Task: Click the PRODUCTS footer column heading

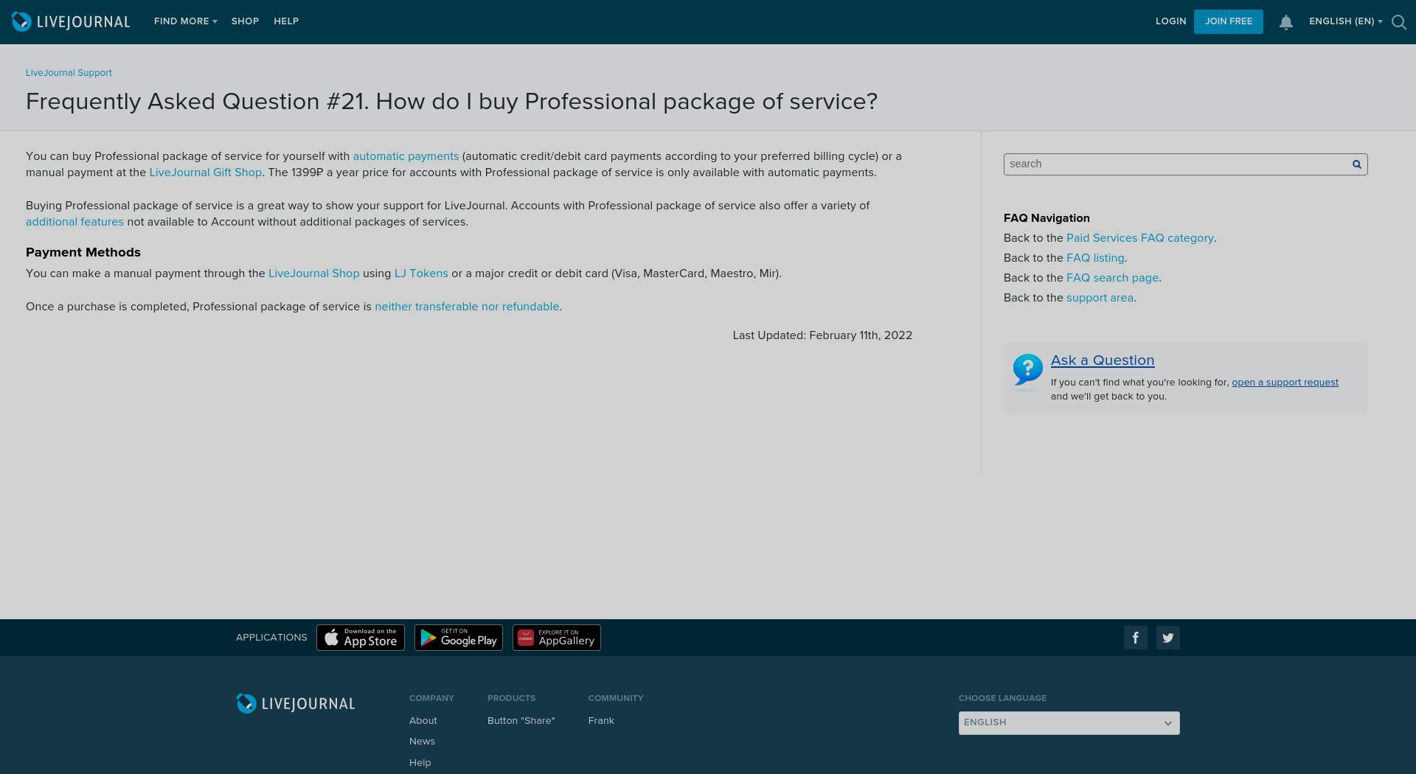Action: (x=511, y=698)
